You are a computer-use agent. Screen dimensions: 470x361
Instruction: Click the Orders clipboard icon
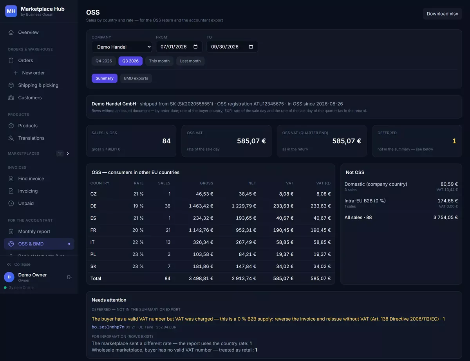pos(11,60)
